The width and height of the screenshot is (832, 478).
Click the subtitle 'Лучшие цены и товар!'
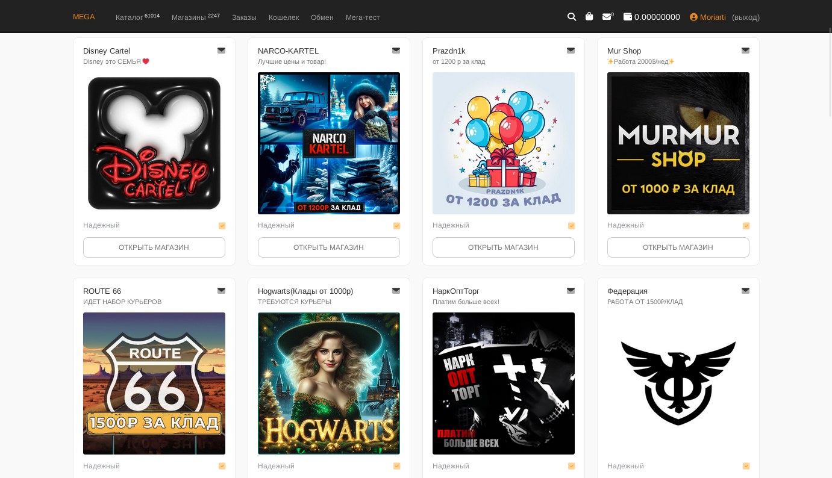coord(292,62)
